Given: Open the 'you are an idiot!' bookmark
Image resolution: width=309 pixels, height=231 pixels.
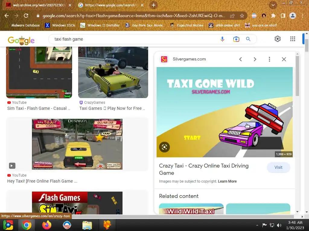Looking at the screenshot, I should (x=261, y=25).
